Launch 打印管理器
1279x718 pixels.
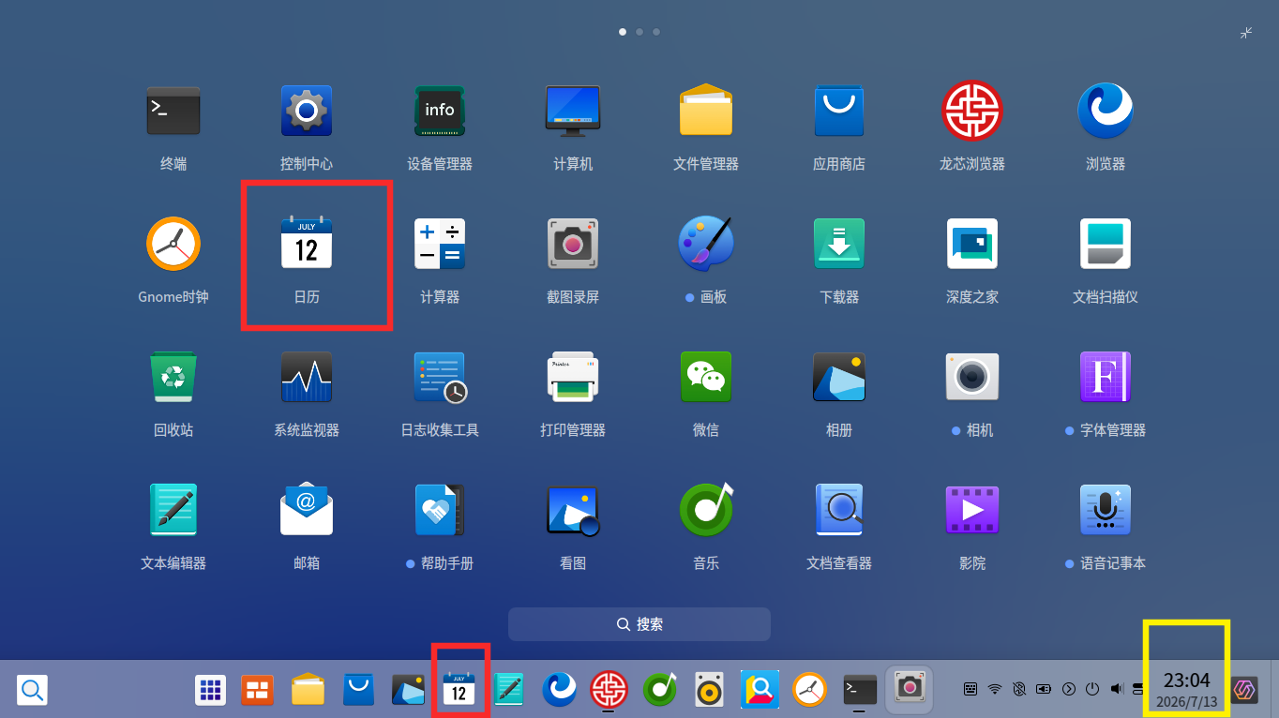click(x=573, y=377)
